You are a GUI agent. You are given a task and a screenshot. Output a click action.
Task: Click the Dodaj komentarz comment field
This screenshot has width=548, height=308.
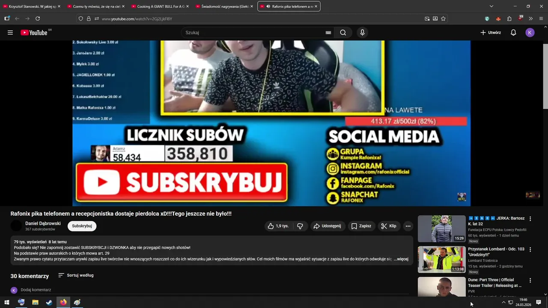[x=214, y=290]
